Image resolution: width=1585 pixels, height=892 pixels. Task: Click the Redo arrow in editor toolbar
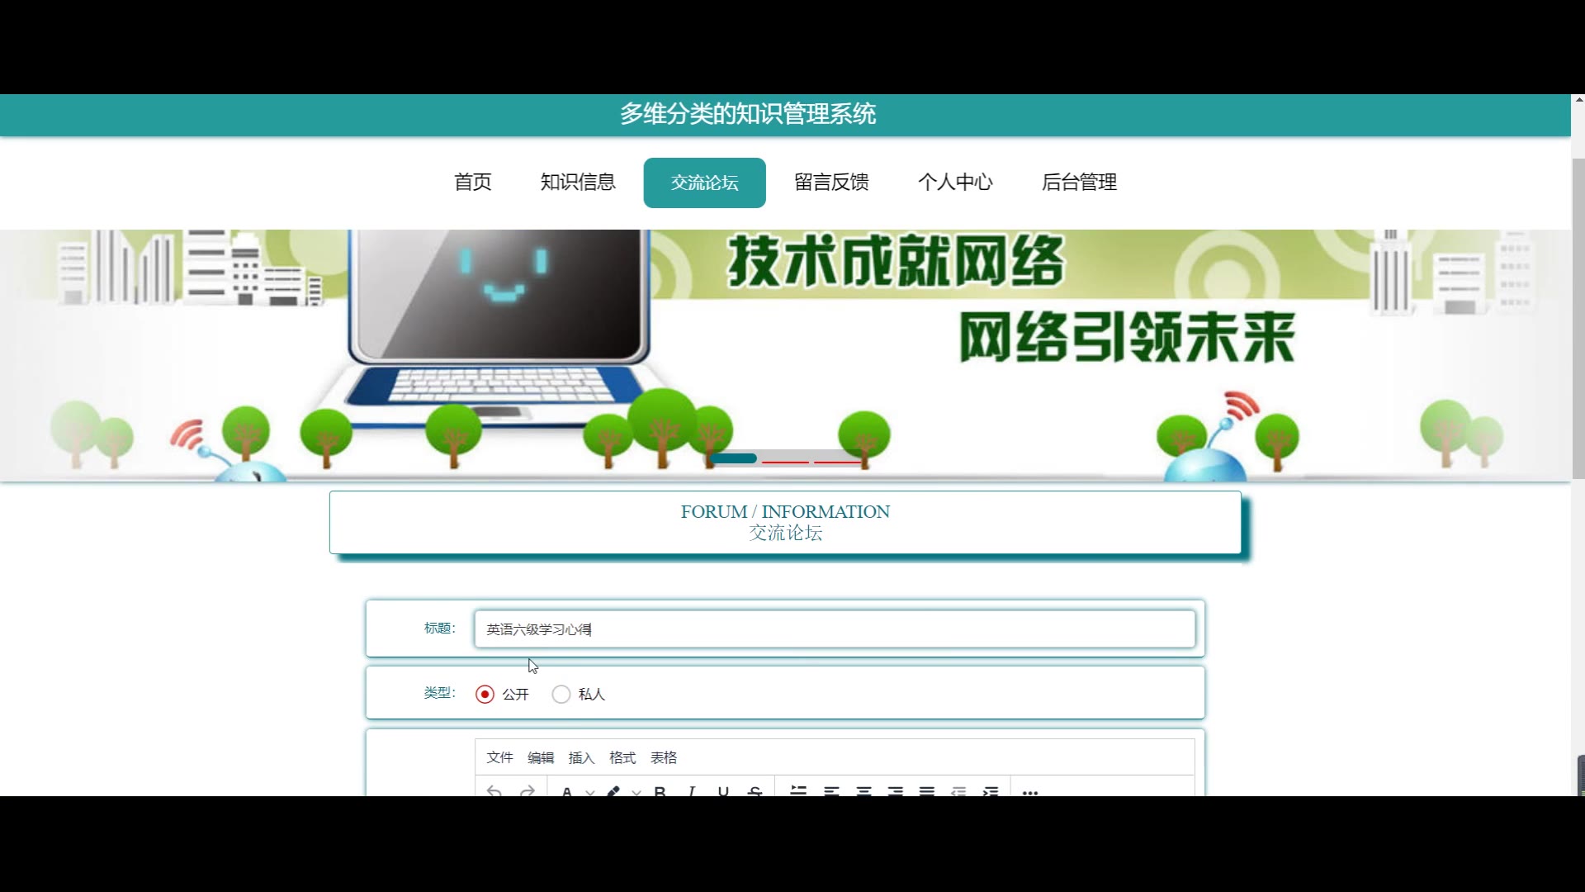pos(527,791)
